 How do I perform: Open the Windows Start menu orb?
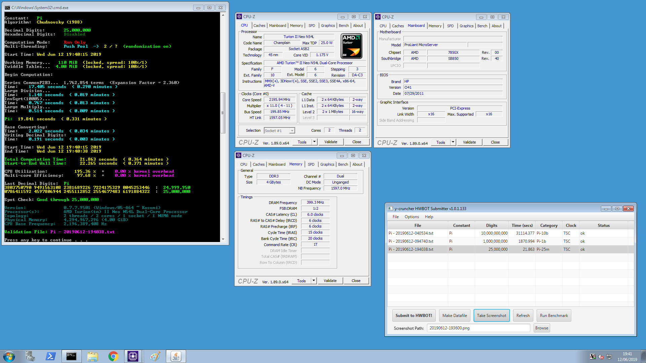point(9,356)
